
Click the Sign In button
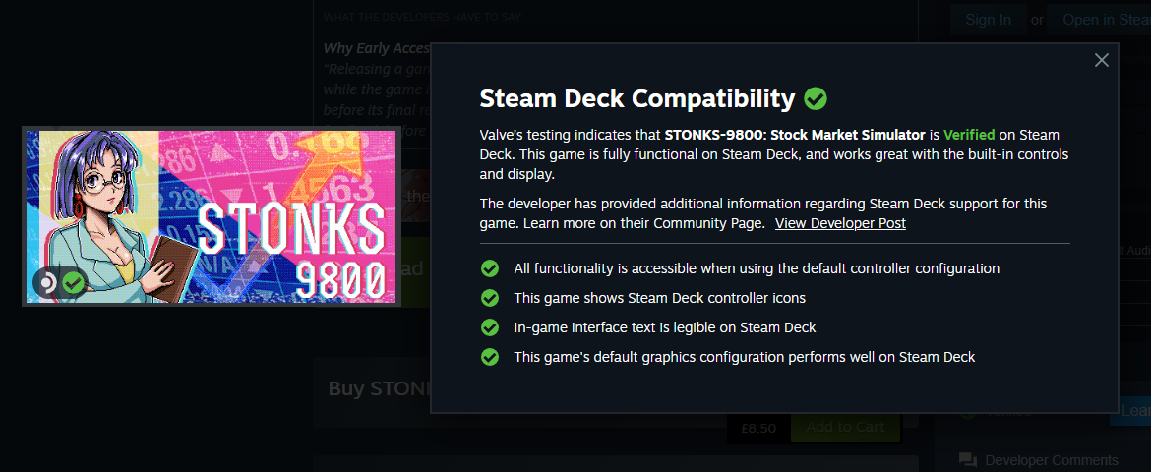click(x=988, y=20)
